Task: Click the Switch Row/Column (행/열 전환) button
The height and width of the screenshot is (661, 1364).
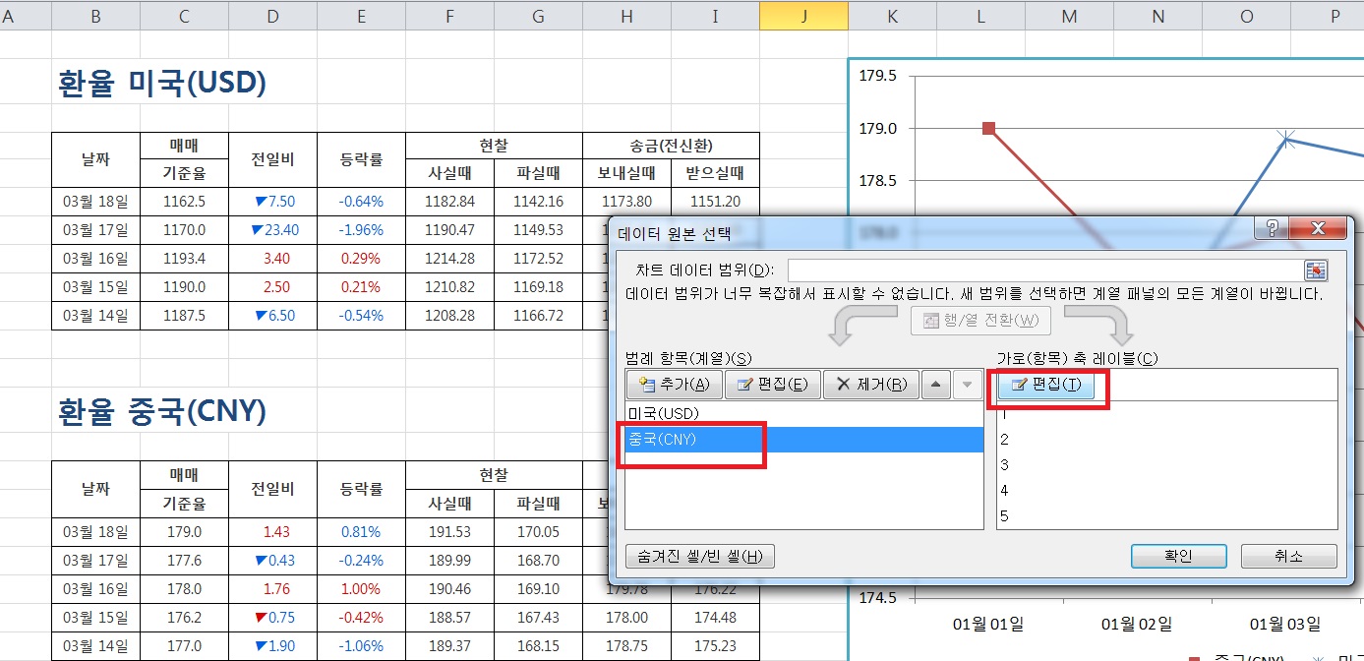Action: [x=980, y=322]
